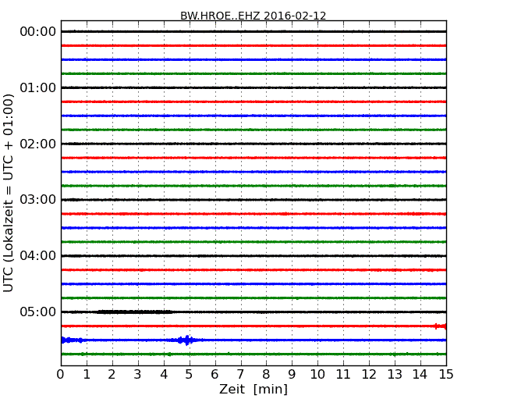The width and height of the screenshot is (507, 406).
Task: Click x-axis tick label 5
Action: click(190, 374)
